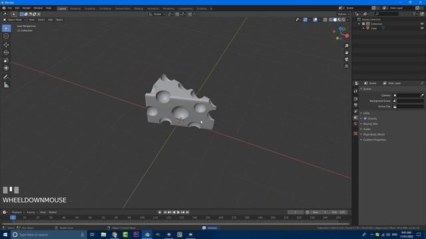Viewport: 426px width, 239px height.
Task: Play animation forward in timeline
Action: click(178, 212)
